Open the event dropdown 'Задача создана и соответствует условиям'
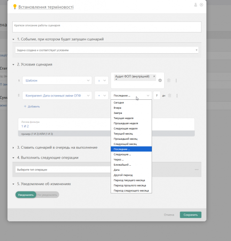This screenshot has height=241, width=231. (107, 50)
